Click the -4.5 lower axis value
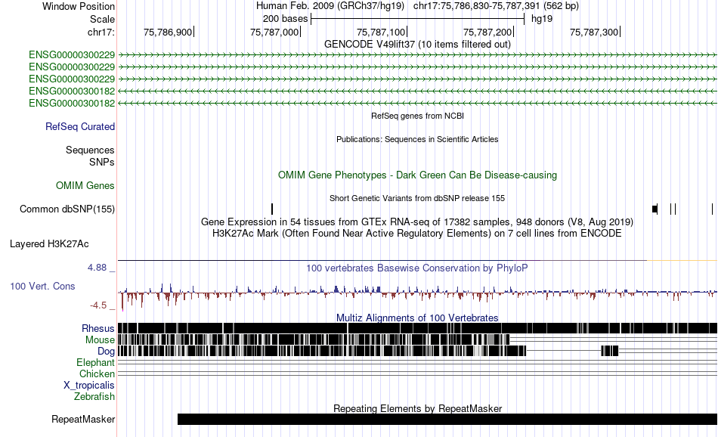 click(x=98, y=305)
